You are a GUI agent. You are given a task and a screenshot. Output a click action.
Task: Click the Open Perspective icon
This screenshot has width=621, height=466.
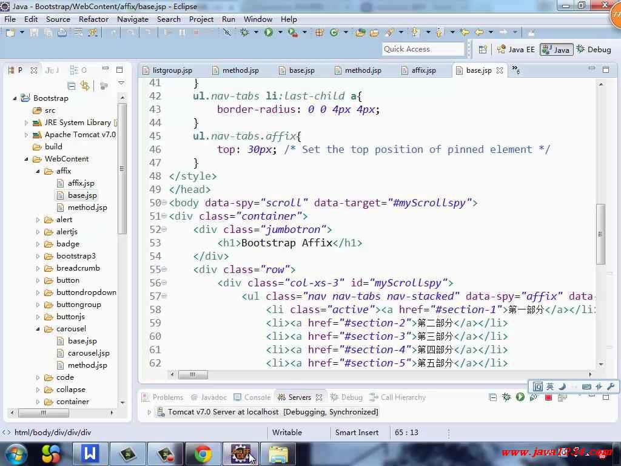pos(482,50)
